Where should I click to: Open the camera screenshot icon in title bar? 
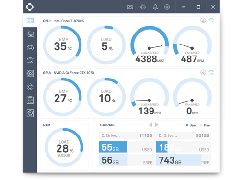(x=130, y=7)
